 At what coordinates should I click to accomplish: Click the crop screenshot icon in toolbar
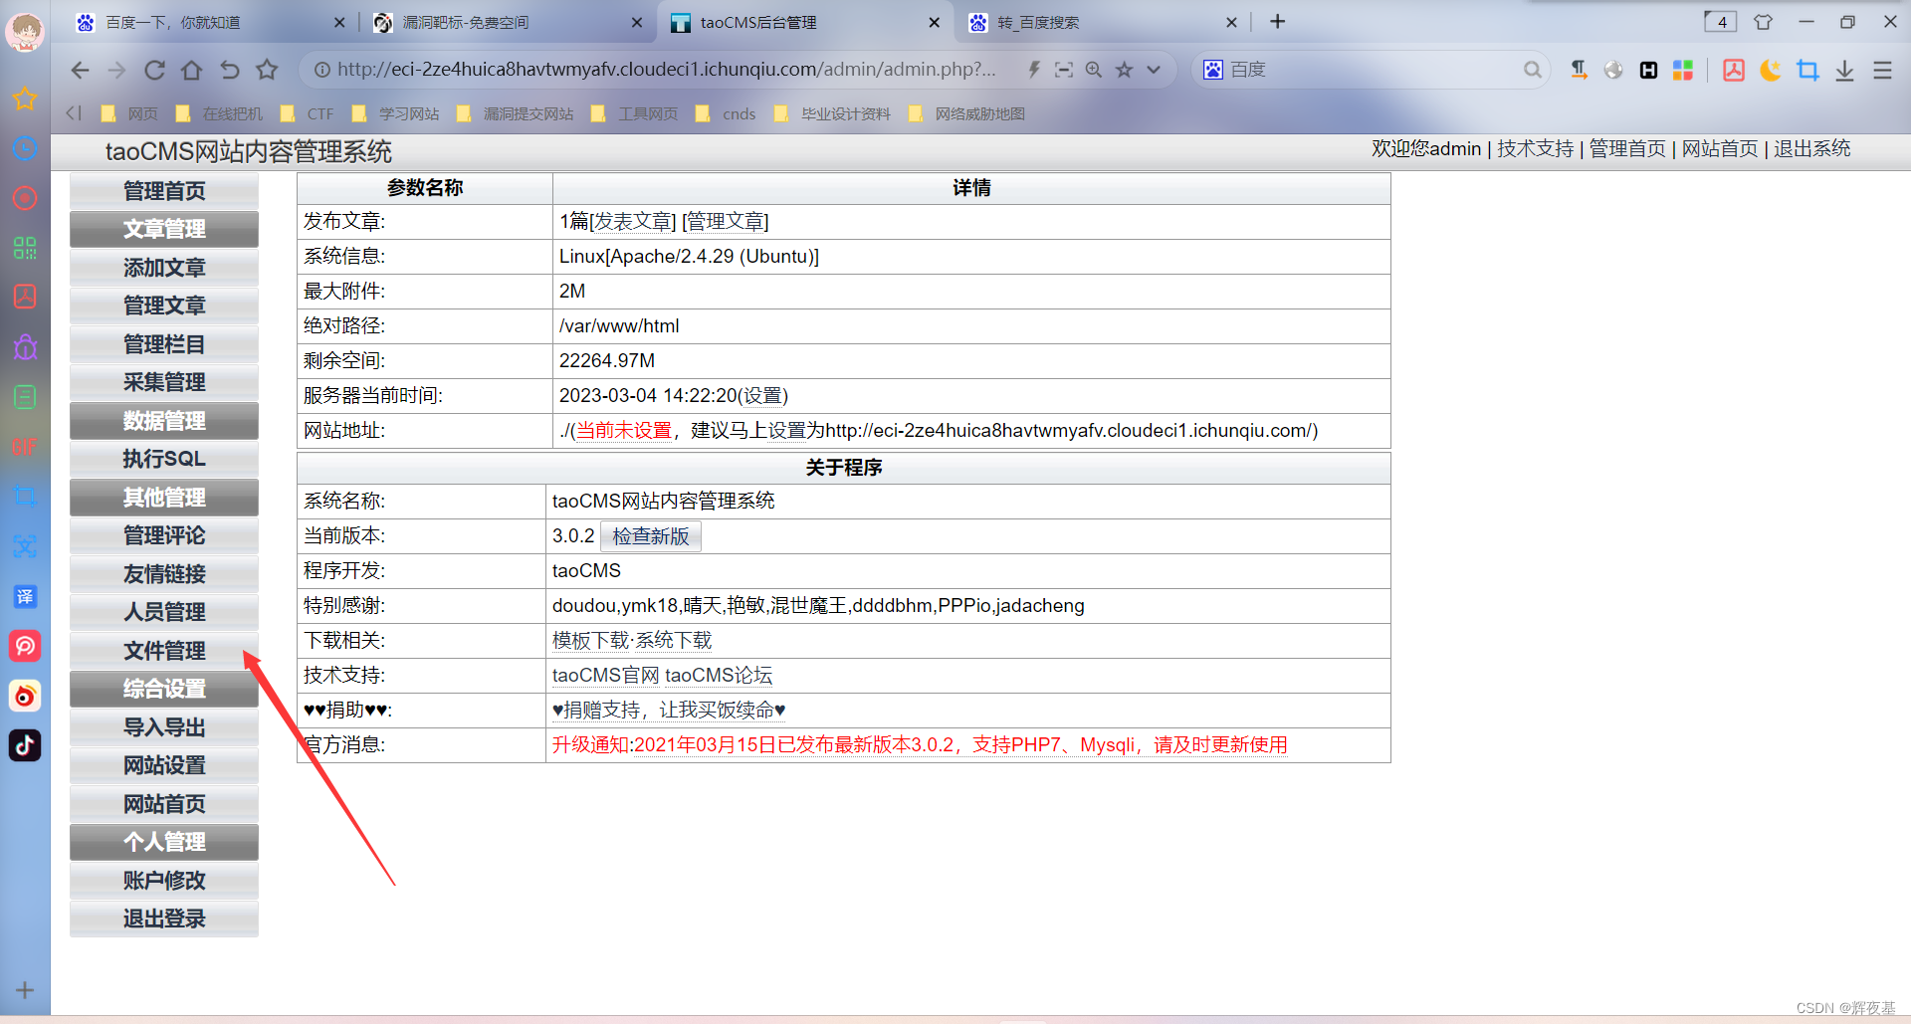point(1807,70)
